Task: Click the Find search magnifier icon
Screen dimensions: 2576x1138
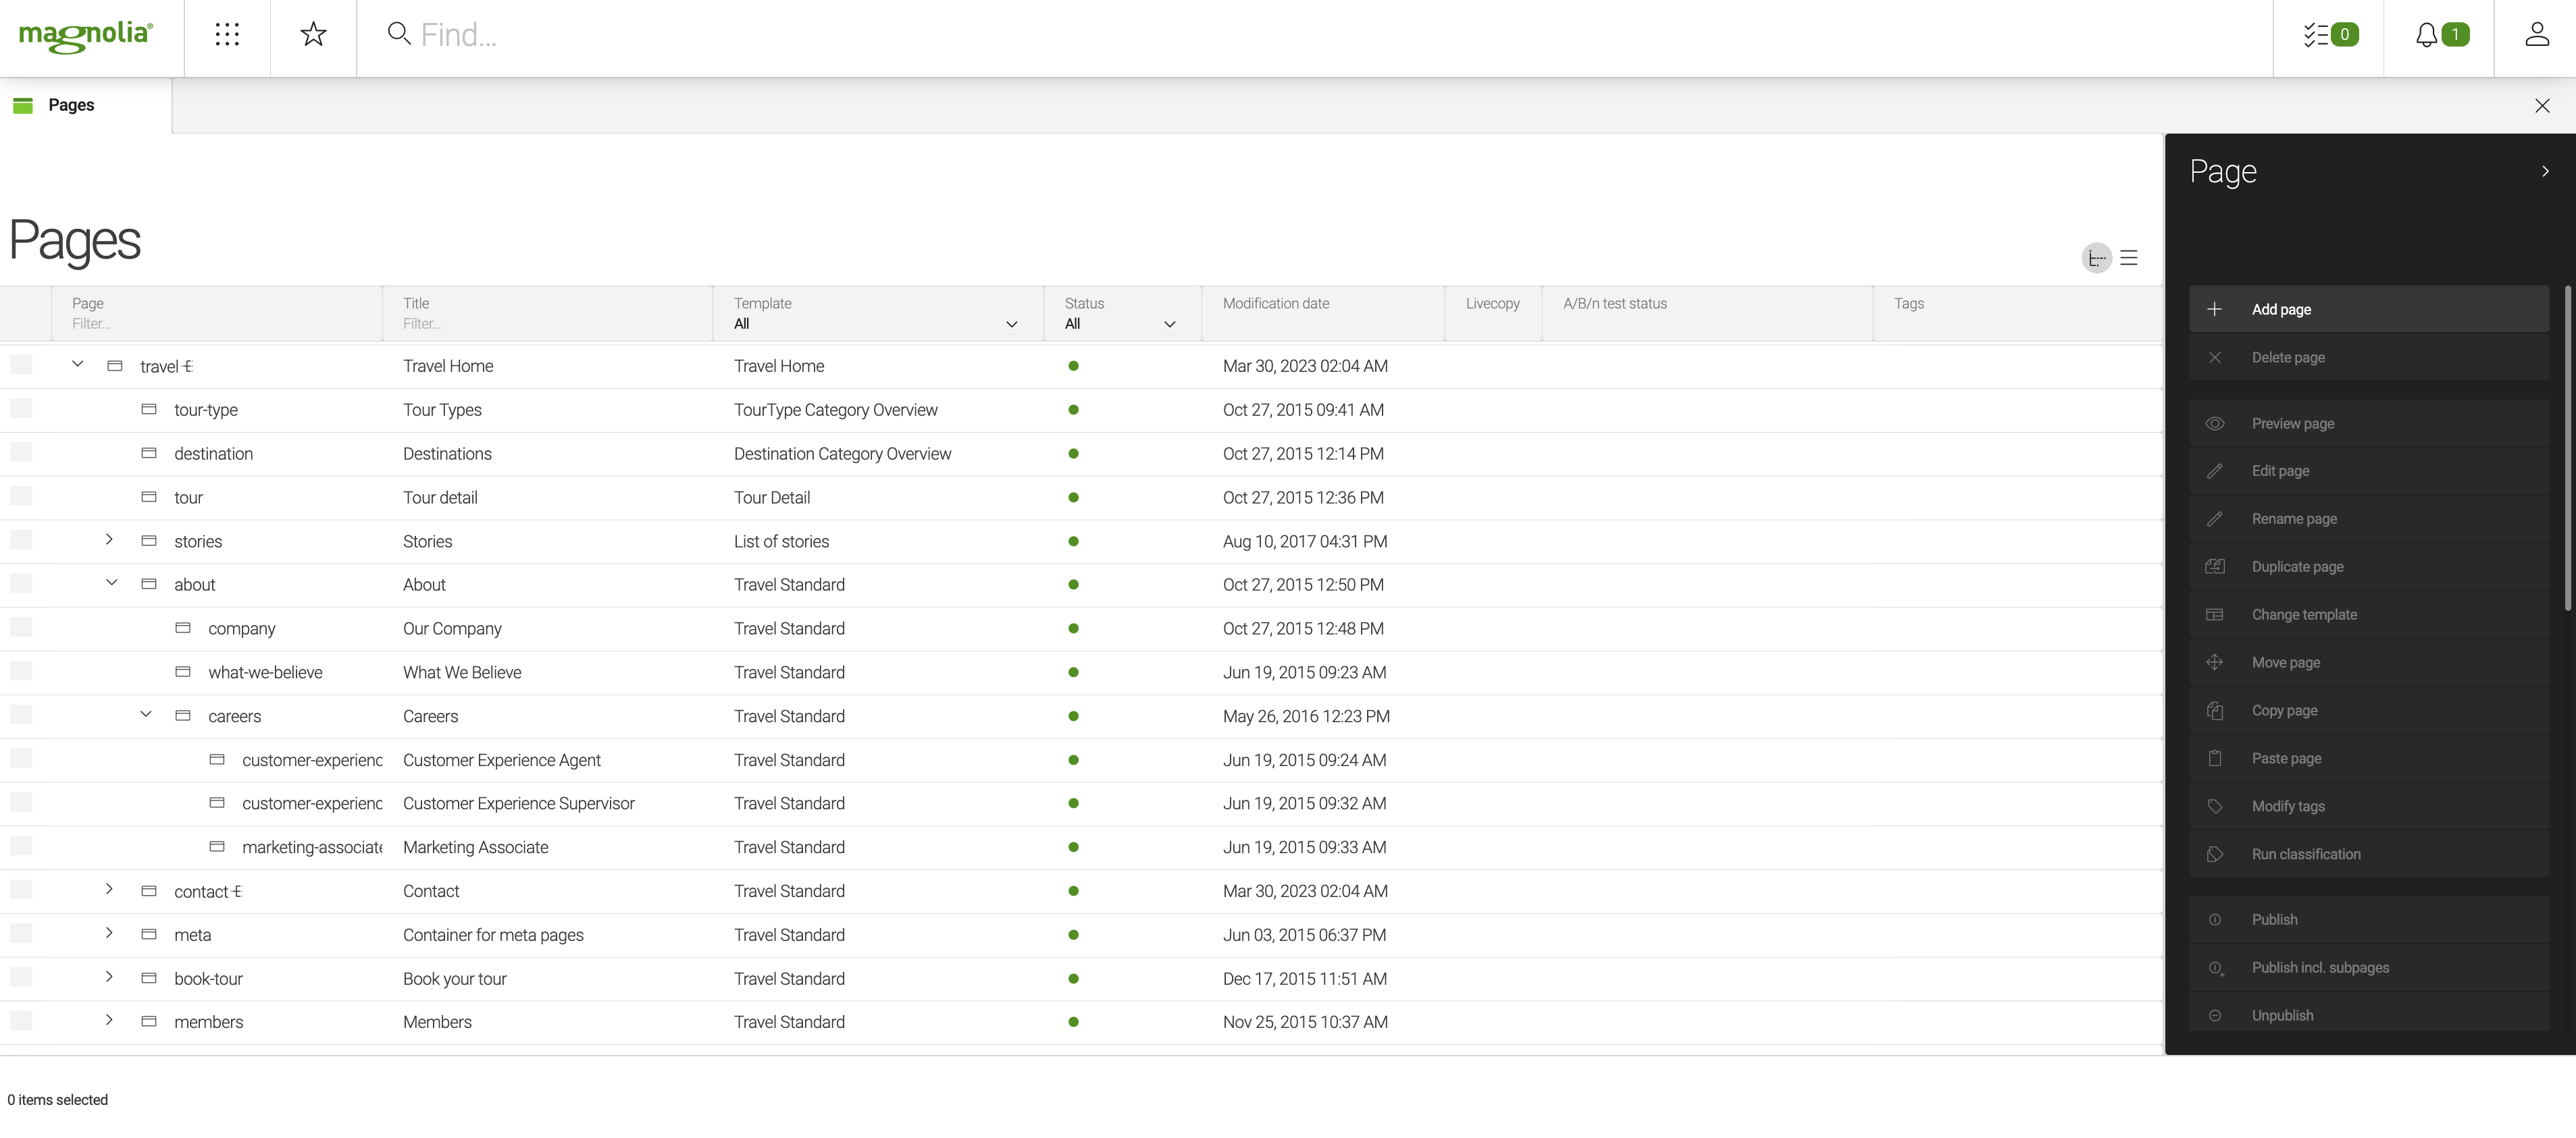Action: pyautogui.click(x=399, y=34)
